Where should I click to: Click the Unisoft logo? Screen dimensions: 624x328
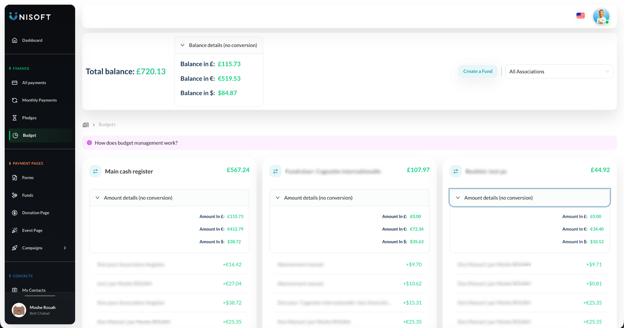pyautogui.click(x=30, y=17)
